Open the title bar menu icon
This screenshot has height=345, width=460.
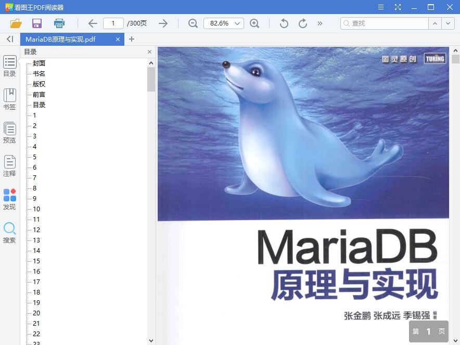tap(381, 7)
